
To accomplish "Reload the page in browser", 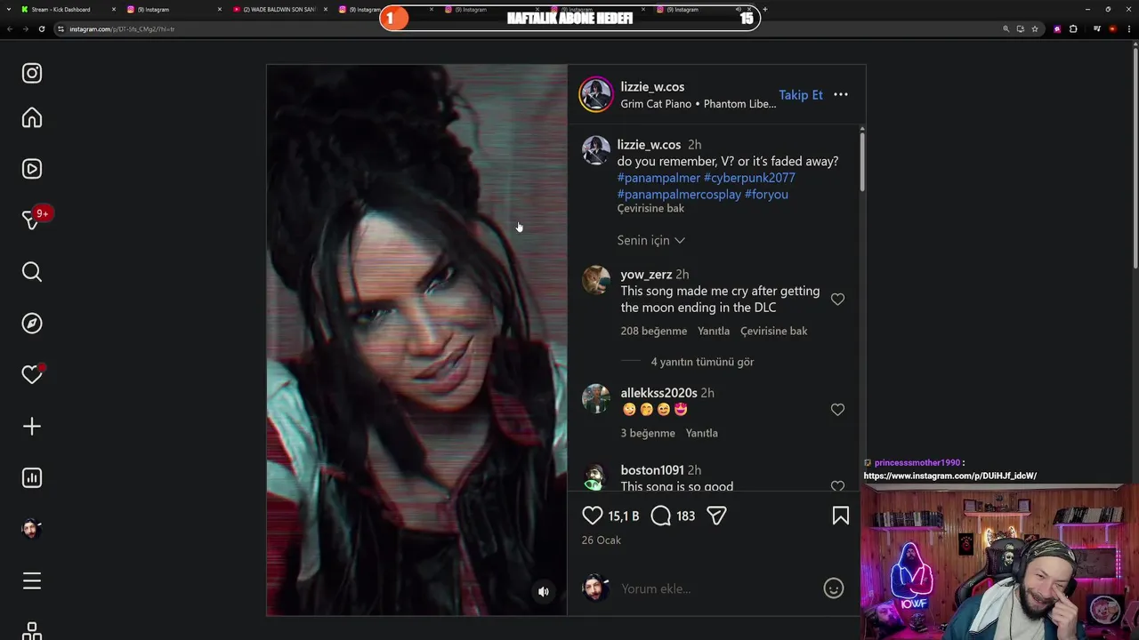I will [42, 28].
